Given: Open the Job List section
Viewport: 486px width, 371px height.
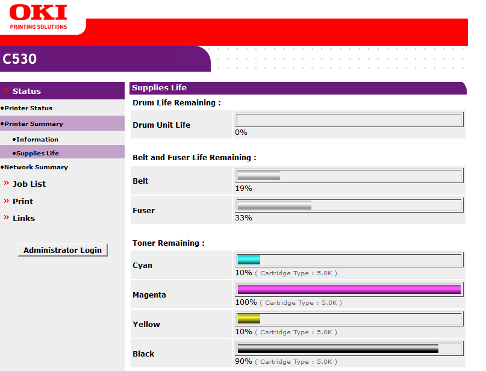Looking at the screenshot, I should (x=29, y=184).
